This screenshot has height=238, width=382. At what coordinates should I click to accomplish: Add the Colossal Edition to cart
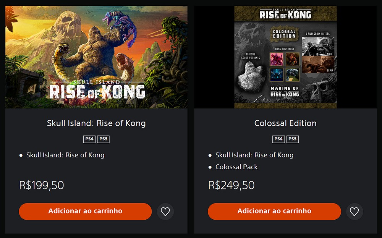pos(274,211)
